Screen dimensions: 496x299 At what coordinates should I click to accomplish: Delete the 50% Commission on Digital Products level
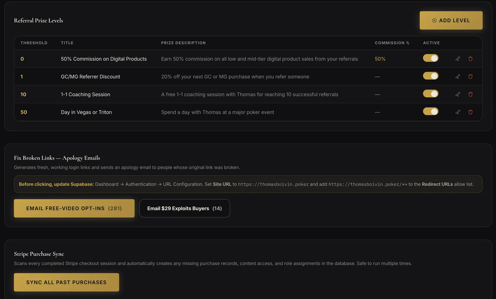point(470,59)
